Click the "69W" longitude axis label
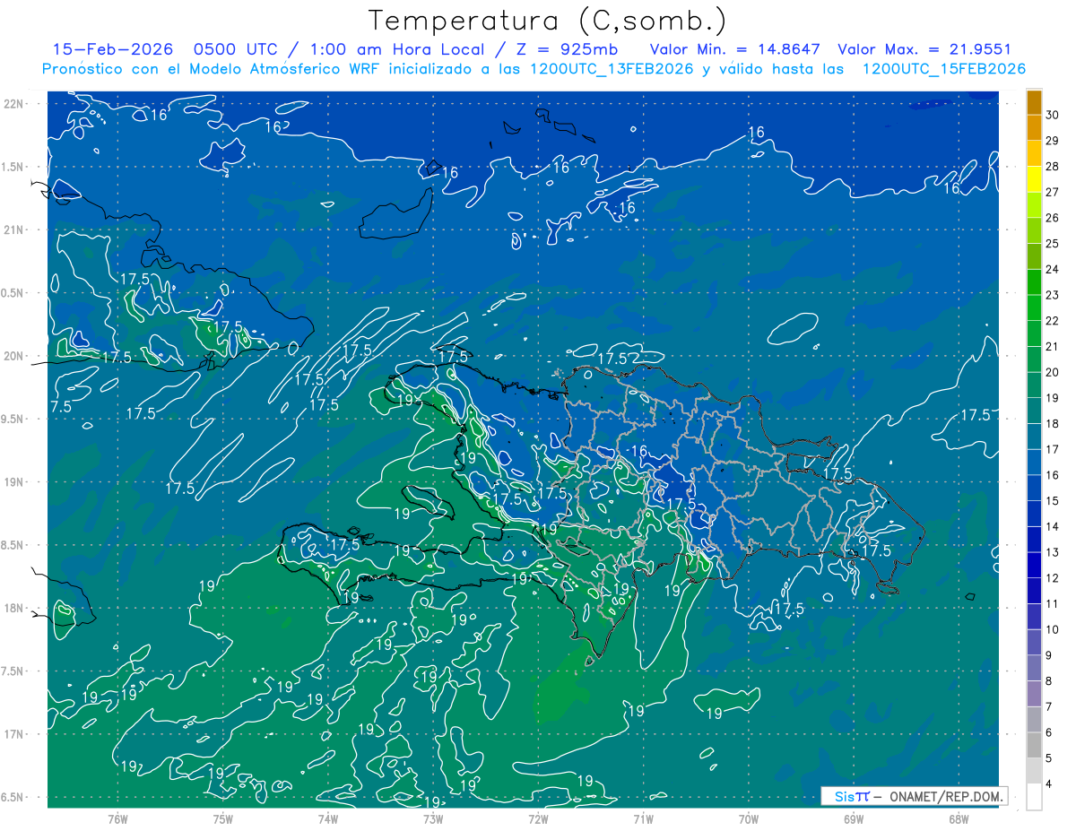 click(x=853, y=819)
